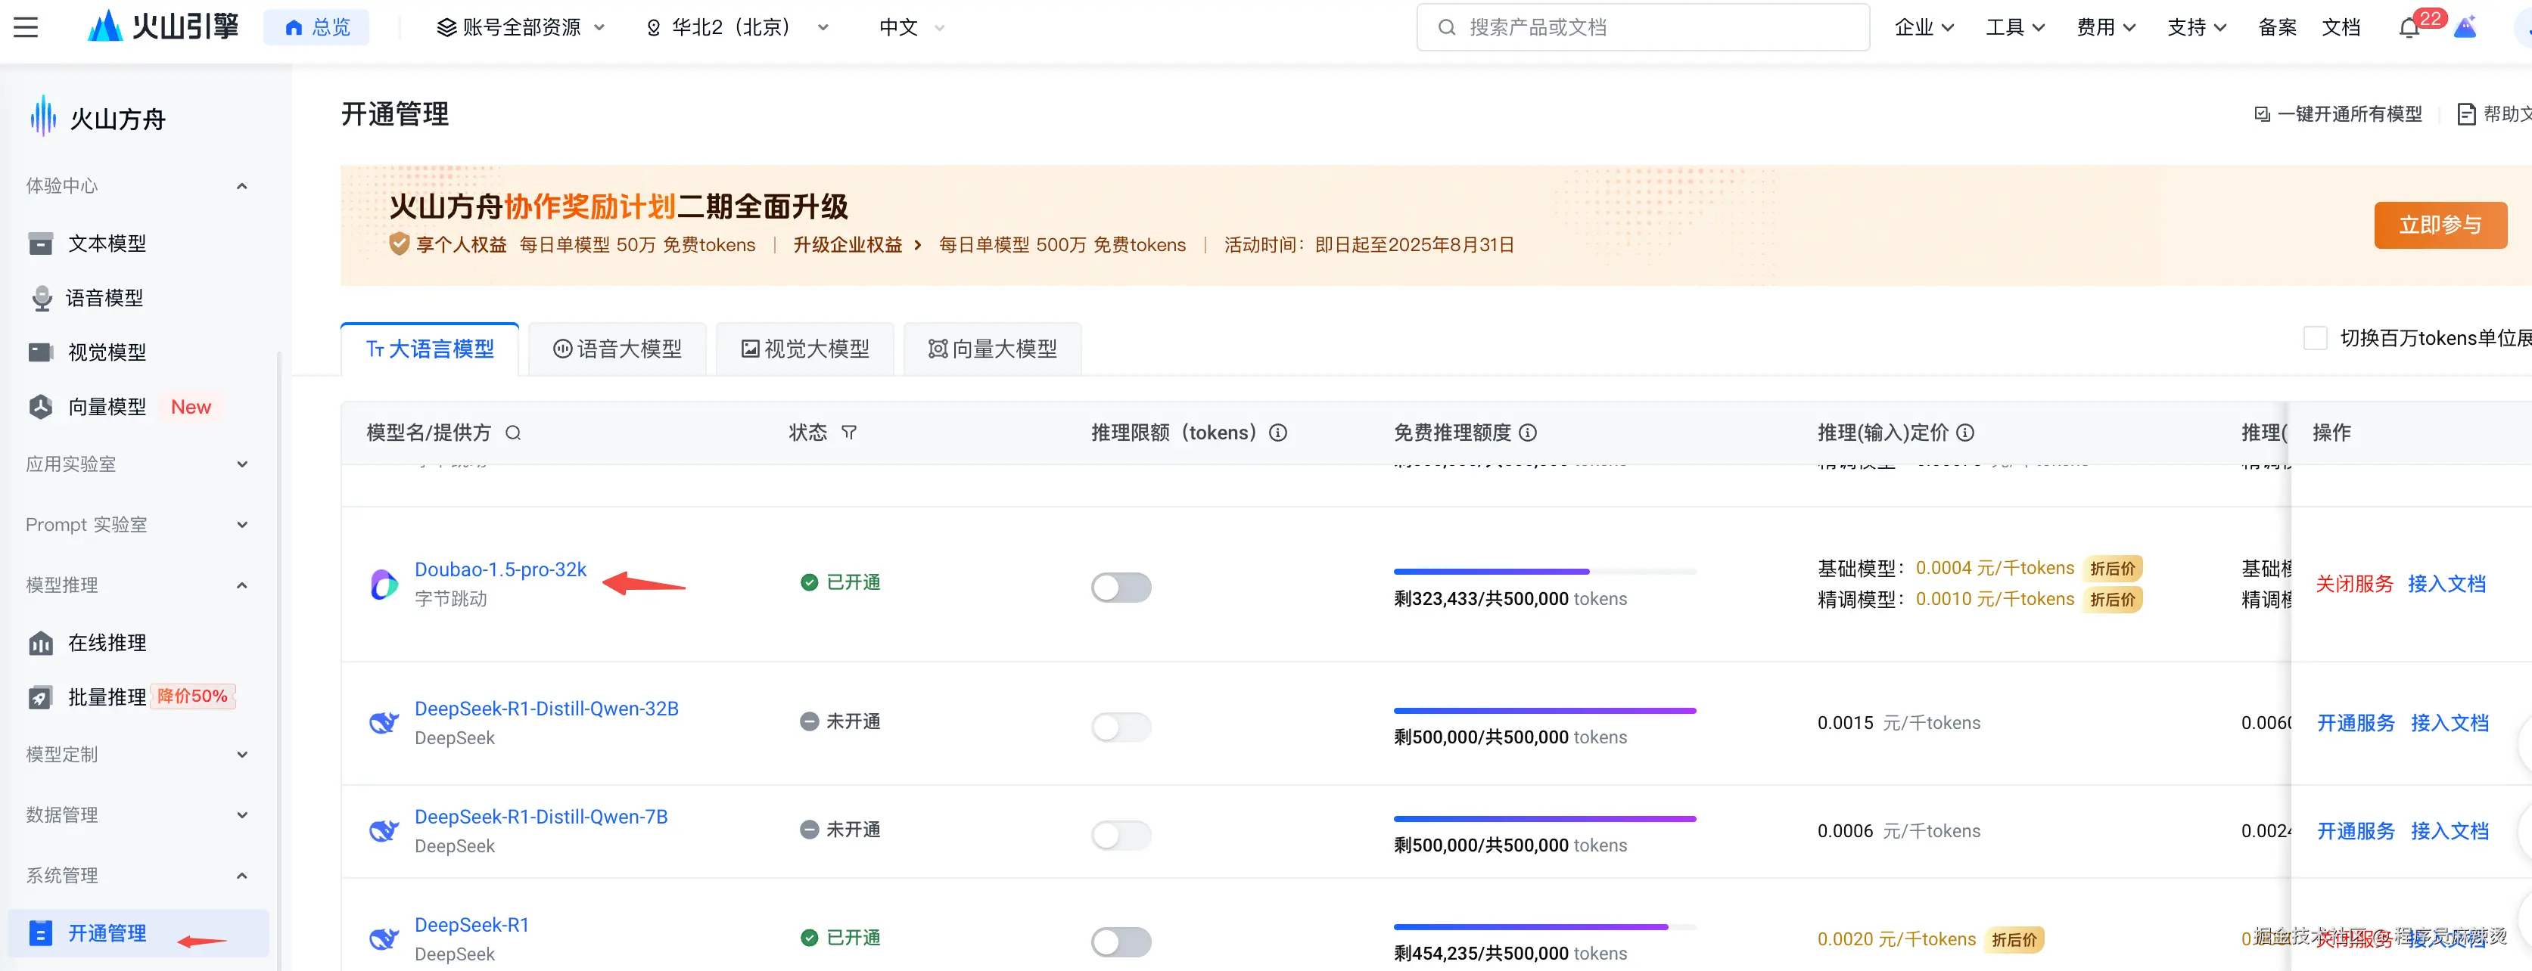The image size is (2532, 971).
Task: Open the hamburger navigation menu
Action: click(x=26, y=26)
